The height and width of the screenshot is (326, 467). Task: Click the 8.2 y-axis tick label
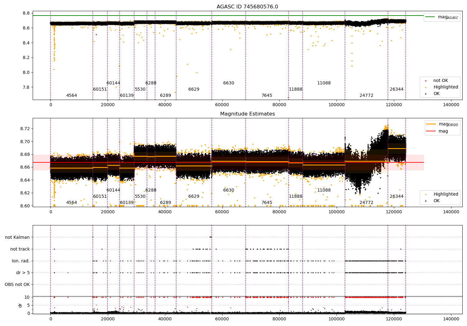tap(26, 58)
